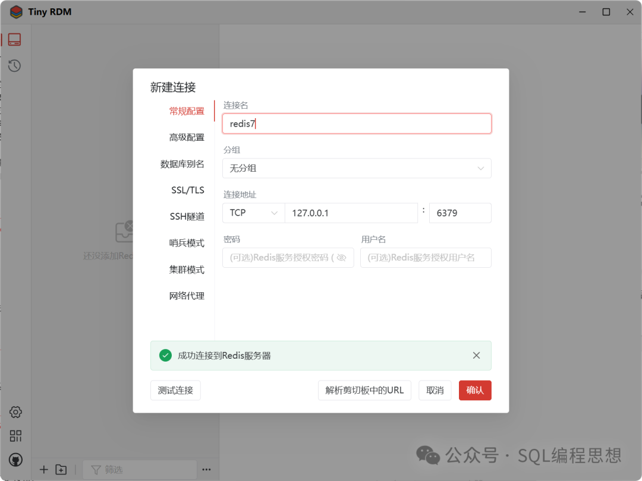Focus the 用户名 username input field
The width and height of the screenshot is (642, 481).
426,258
